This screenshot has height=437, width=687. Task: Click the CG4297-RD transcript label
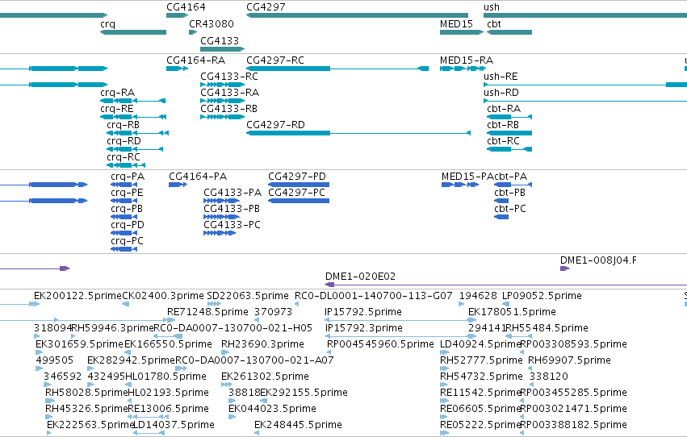(275, 125)
